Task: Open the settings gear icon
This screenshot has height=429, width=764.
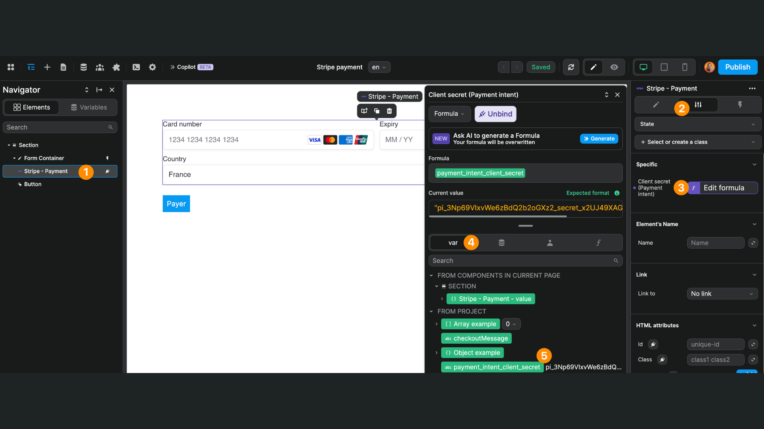Action: pyautogui.click(x=152, y=67)
